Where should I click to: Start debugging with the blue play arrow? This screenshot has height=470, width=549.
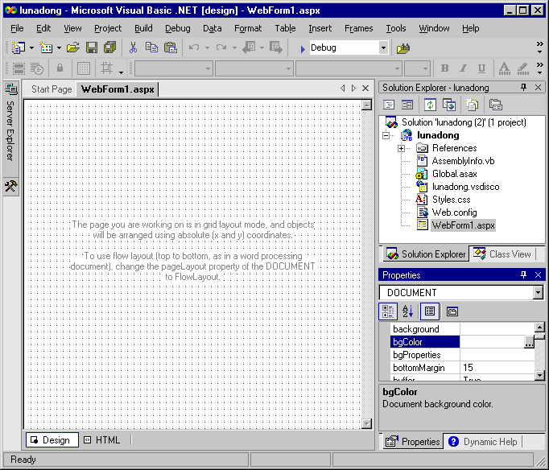point(303,48)
